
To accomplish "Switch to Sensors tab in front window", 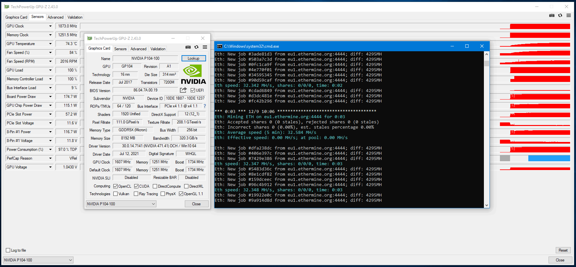I will click(x=120, y=49).
